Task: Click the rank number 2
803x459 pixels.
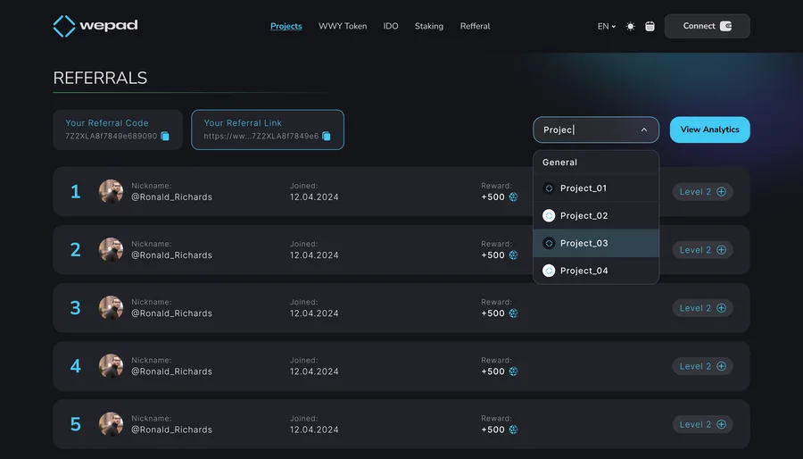Action: point(75,250)
